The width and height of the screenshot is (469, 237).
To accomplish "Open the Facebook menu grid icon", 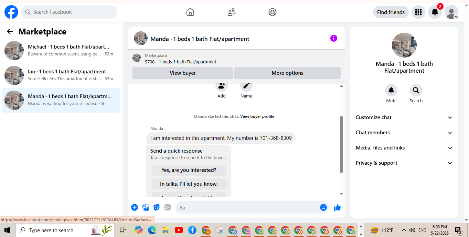I will pos(418,12).
